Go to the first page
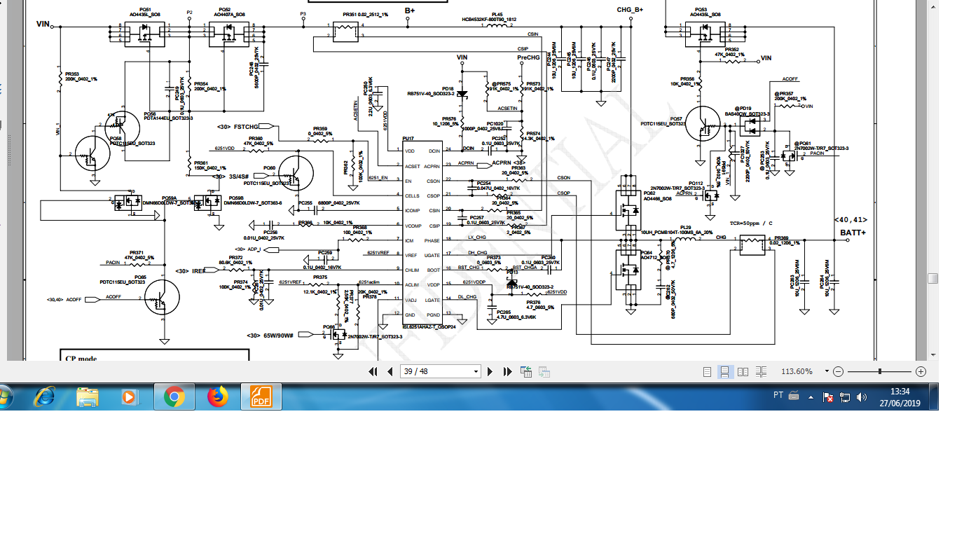This screenshot has height=538, width=957. click(373, 371)
